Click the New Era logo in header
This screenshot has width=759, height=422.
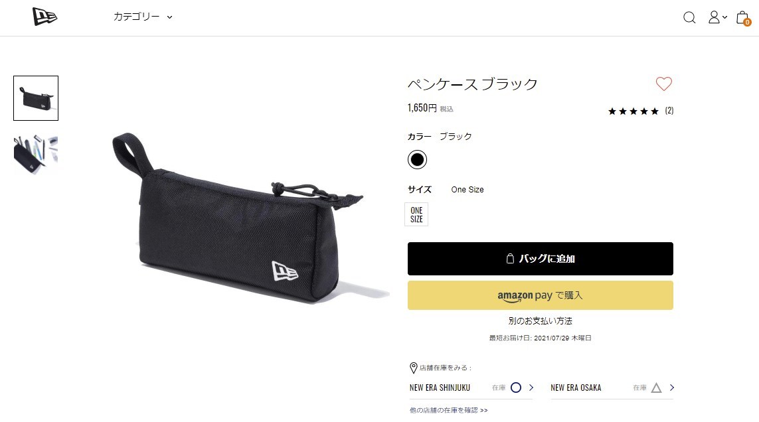[44, 17]
